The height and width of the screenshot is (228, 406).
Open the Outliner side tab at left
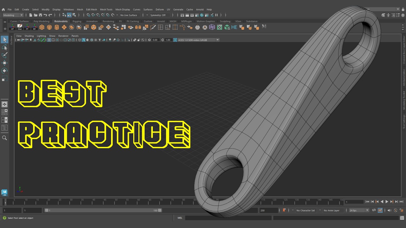click(x=11, y=40)
